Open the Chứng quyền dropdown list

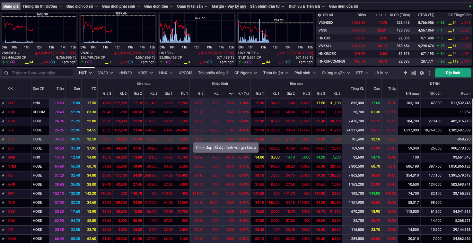[x=336, y=73]
